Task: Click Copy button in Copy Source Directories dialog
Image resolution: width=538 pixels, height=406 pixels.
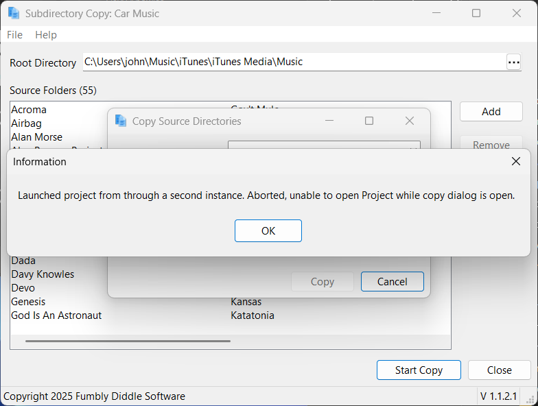Action: pyautogui.click(x=323, y=281)
